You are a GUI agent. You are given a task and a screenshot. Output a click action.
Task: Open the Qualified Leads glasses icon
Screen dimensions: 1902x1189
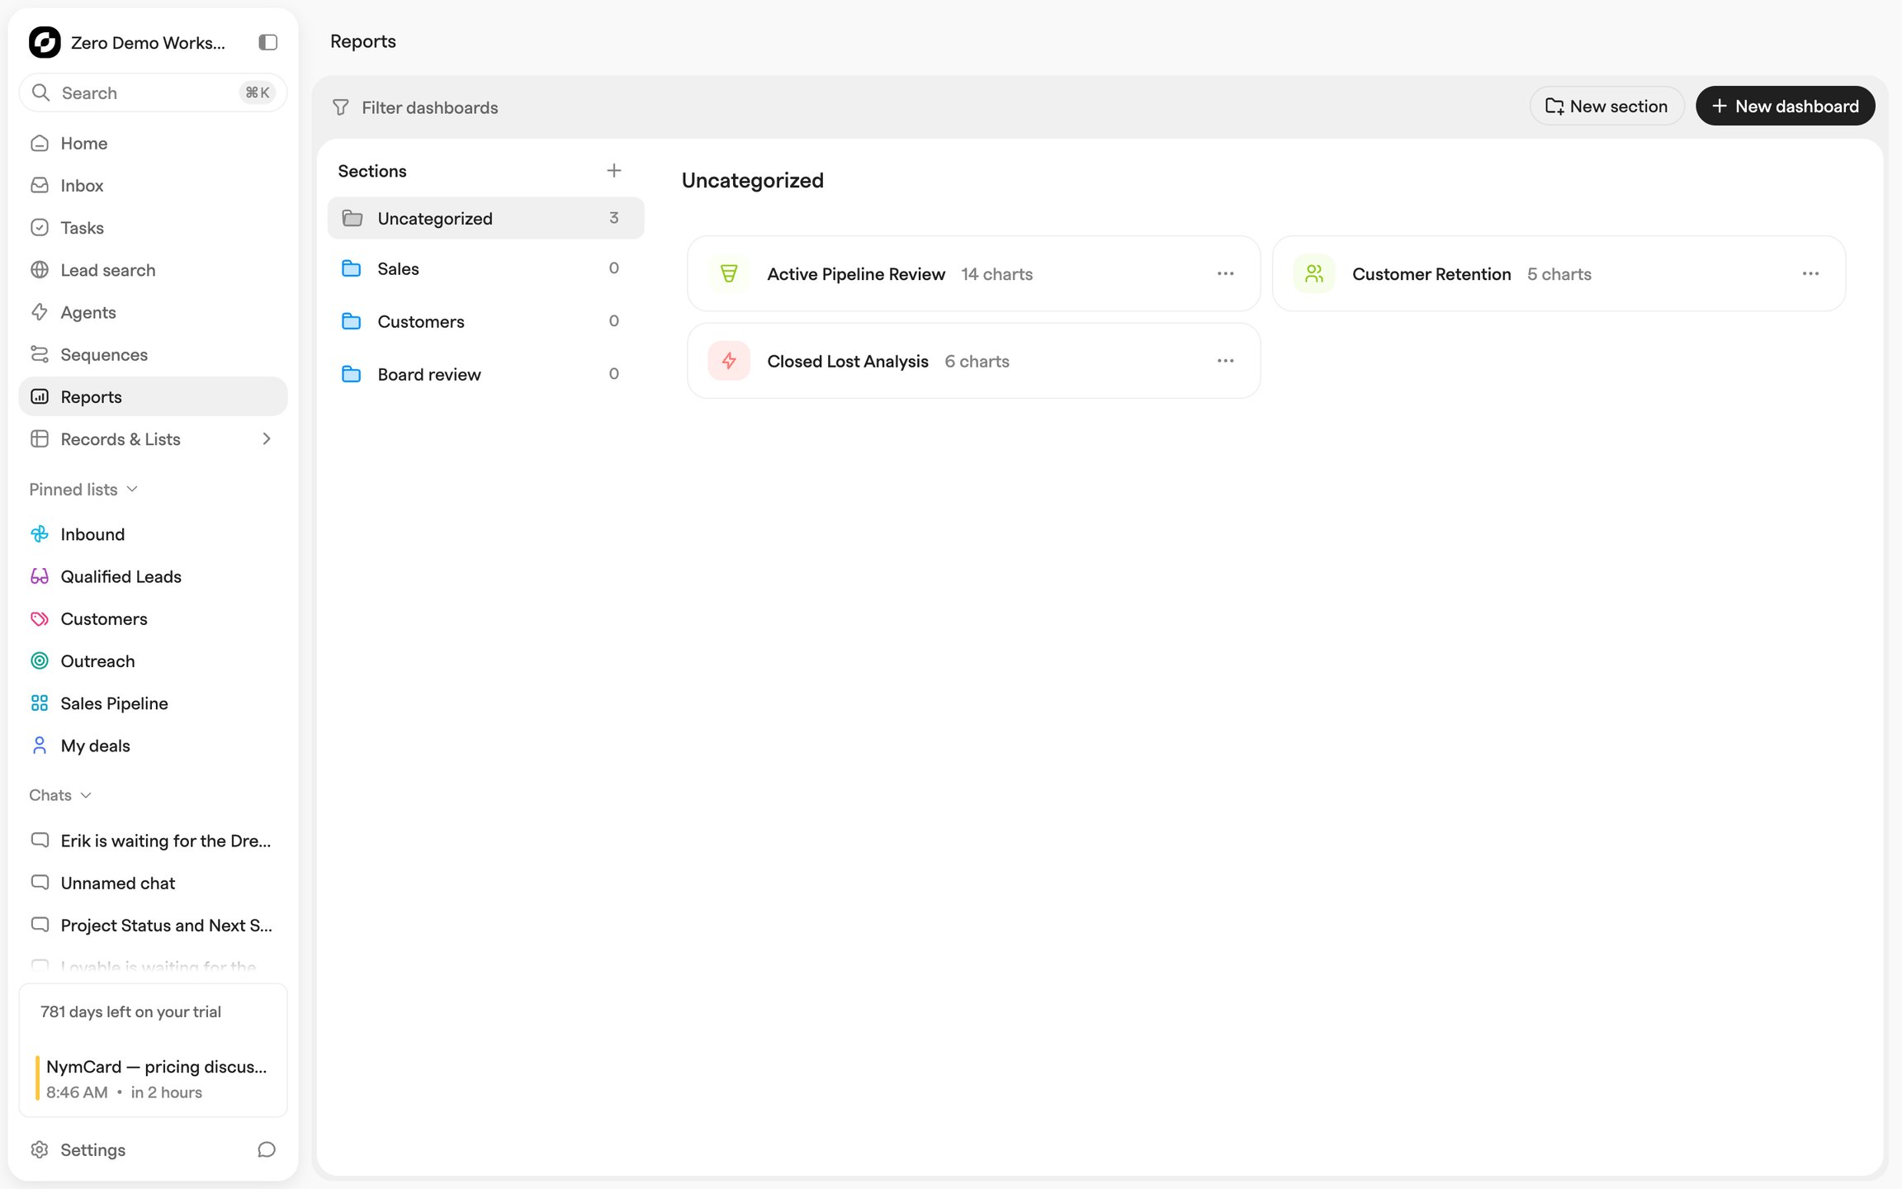click(x=40, y=576)
